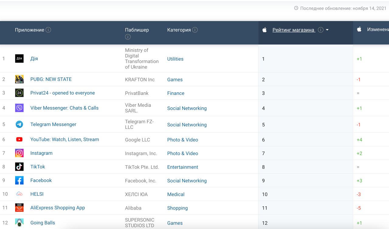Select the Social Networking category for Viber
This screenshot has width=389, height=229.
[x=187, y=108]
